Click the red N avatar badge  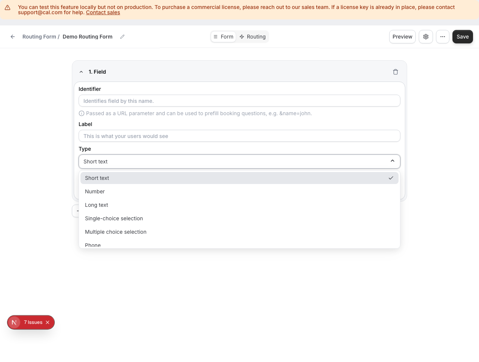click(x=14, y=322)
